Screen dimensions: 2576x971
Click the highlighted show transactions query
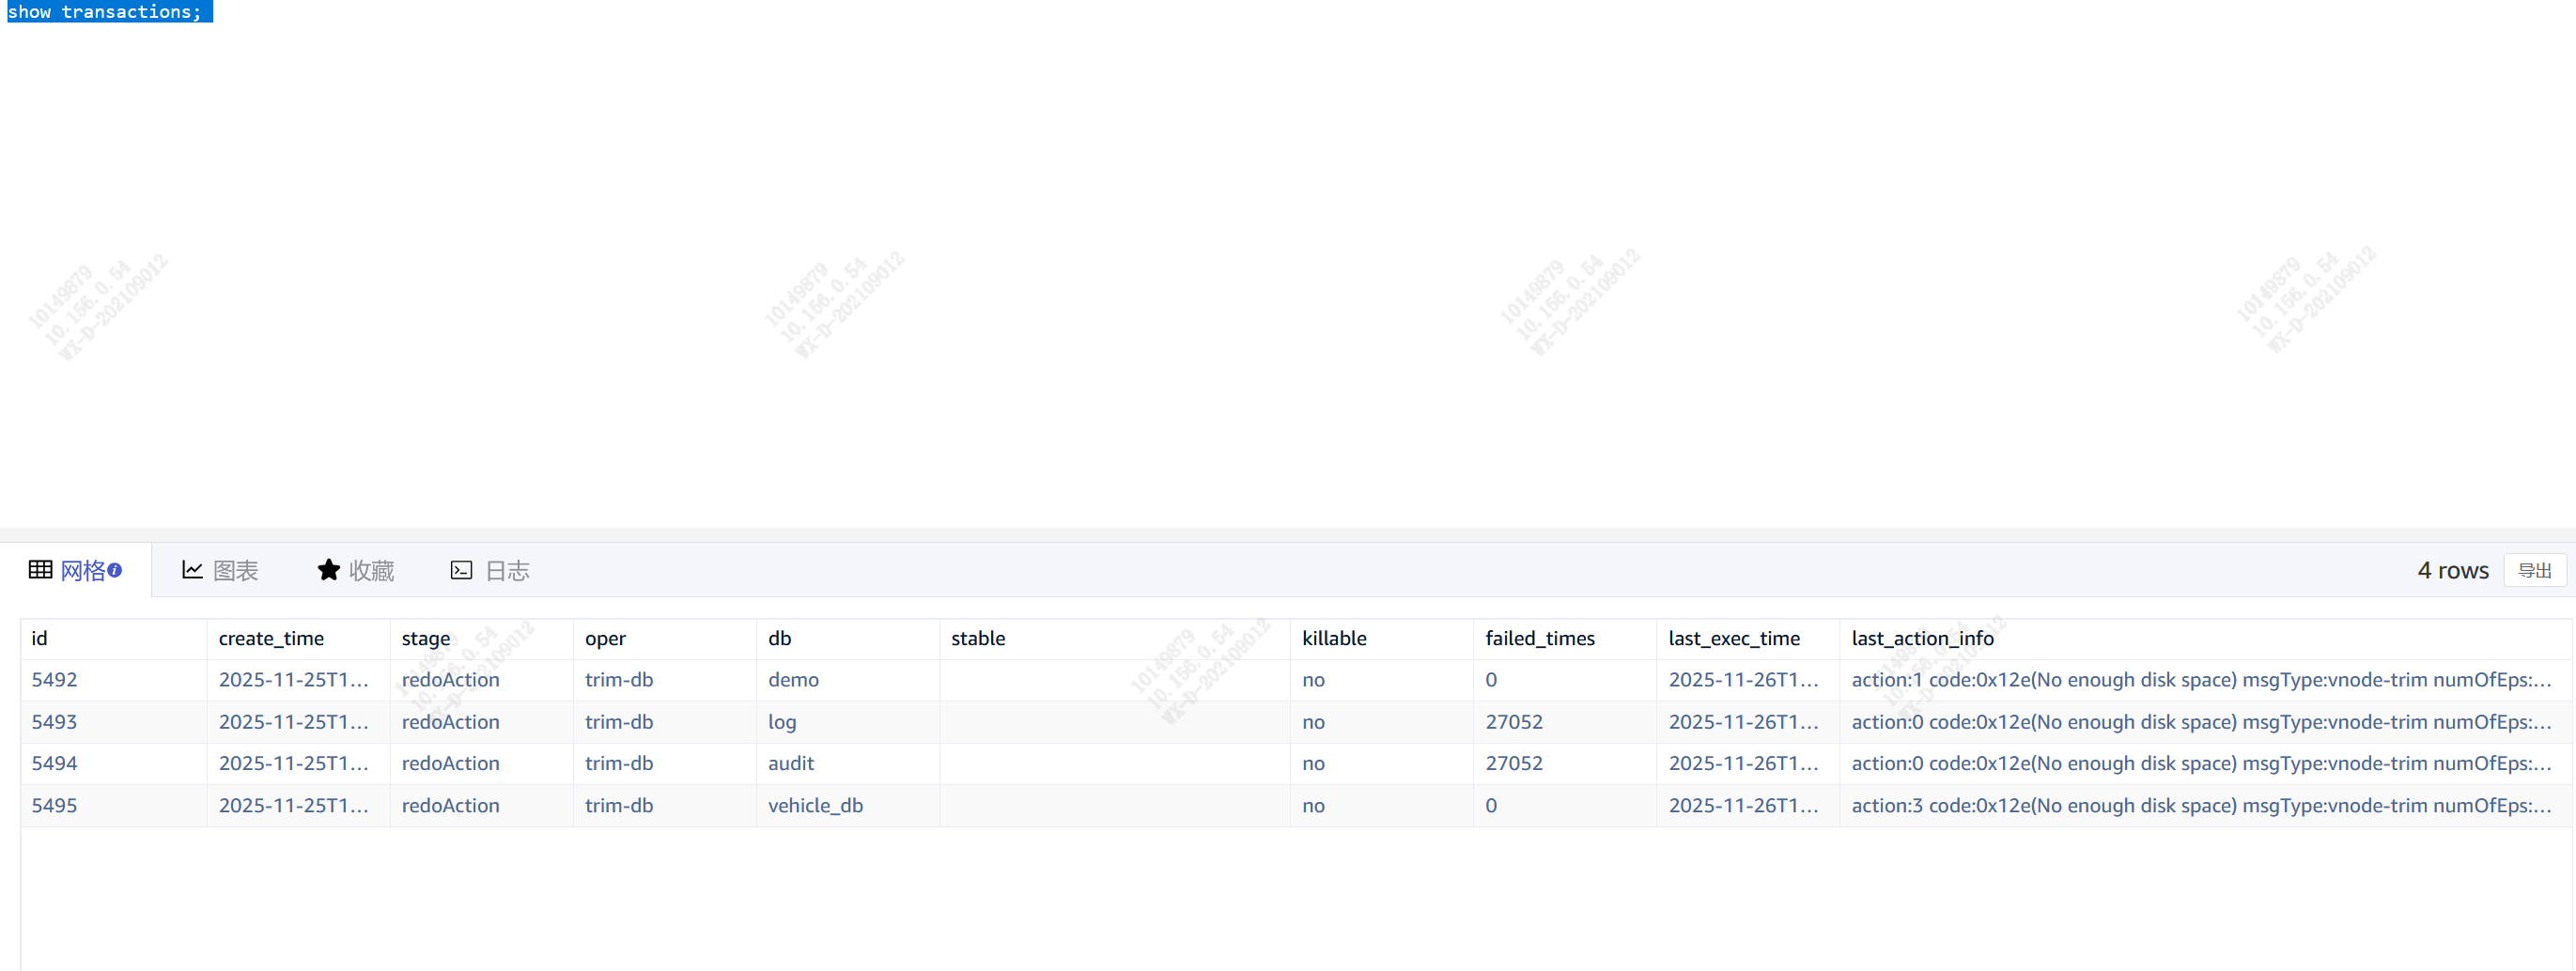[x=105, y=12]
